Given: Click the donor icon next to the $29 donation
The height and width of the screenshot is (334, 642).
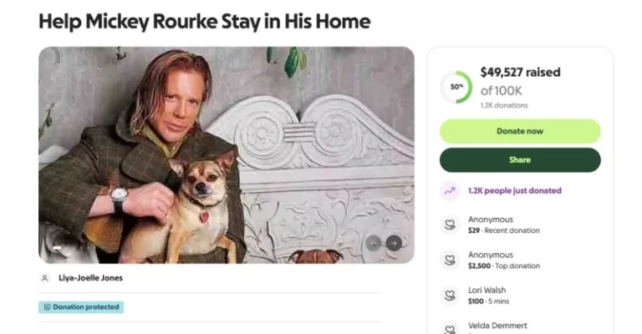Looking at the screenshot, I should tap(450, 225).
